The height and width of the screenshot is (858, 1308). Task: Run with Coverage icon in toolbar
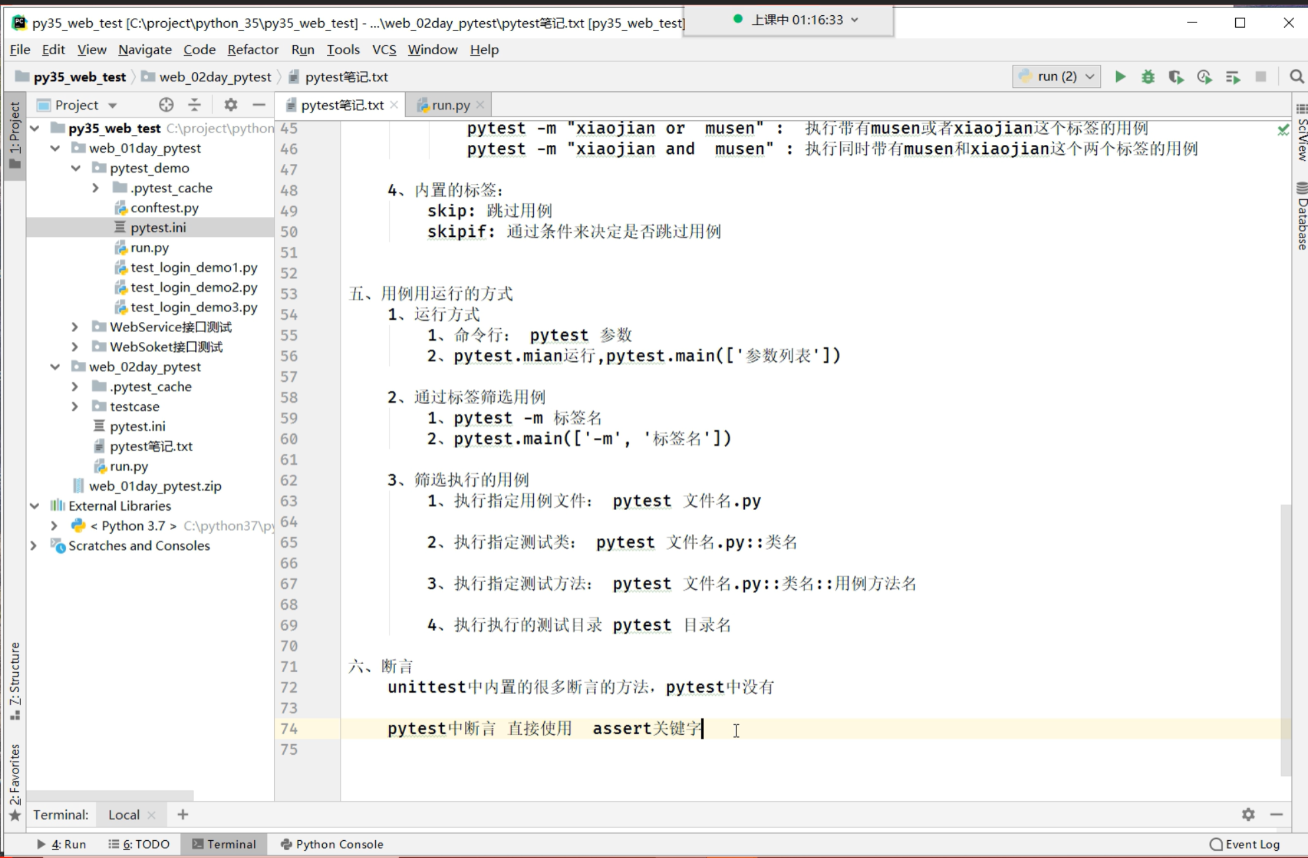tap(1176, 77)
